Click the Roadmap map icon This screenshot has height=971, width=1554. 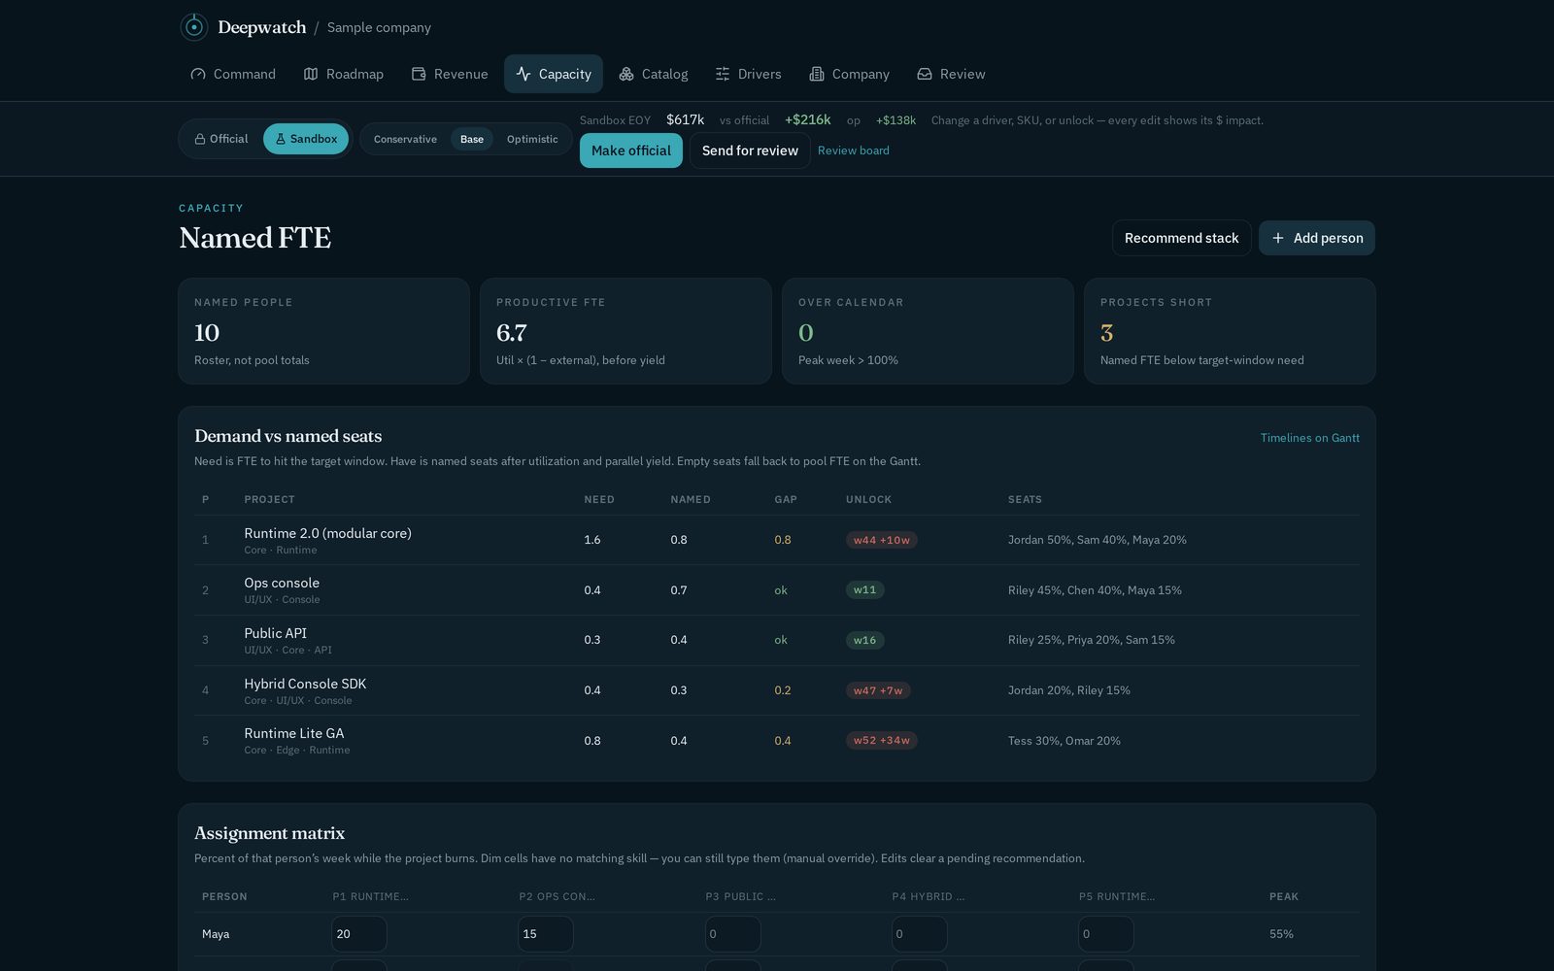(x=311, y=74)
